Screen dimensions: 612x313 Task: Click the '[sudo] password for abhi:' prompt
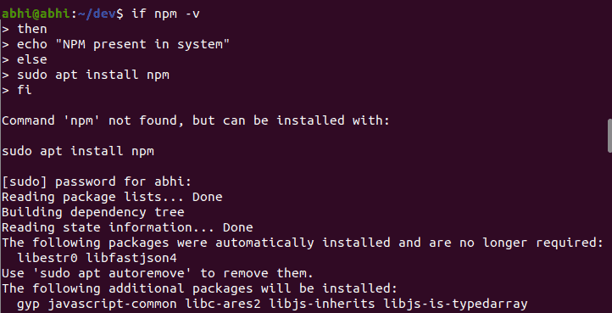pyautogui.click(x=97, y=182)
